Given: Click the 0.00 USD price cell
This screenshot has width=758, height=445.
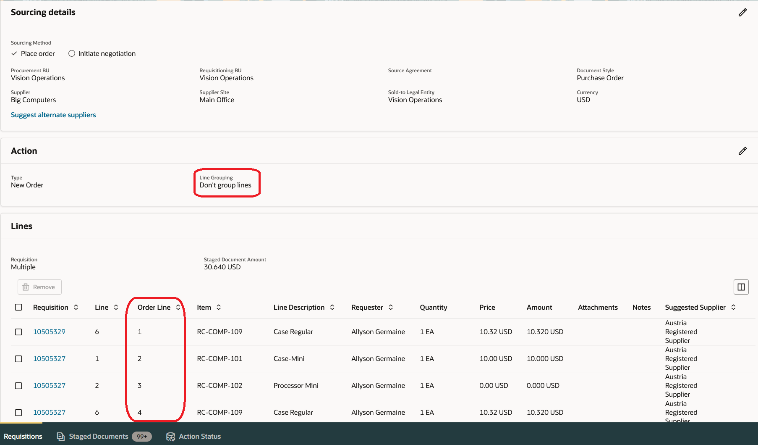Looking at the screenshot, I should tap(494, 385).
